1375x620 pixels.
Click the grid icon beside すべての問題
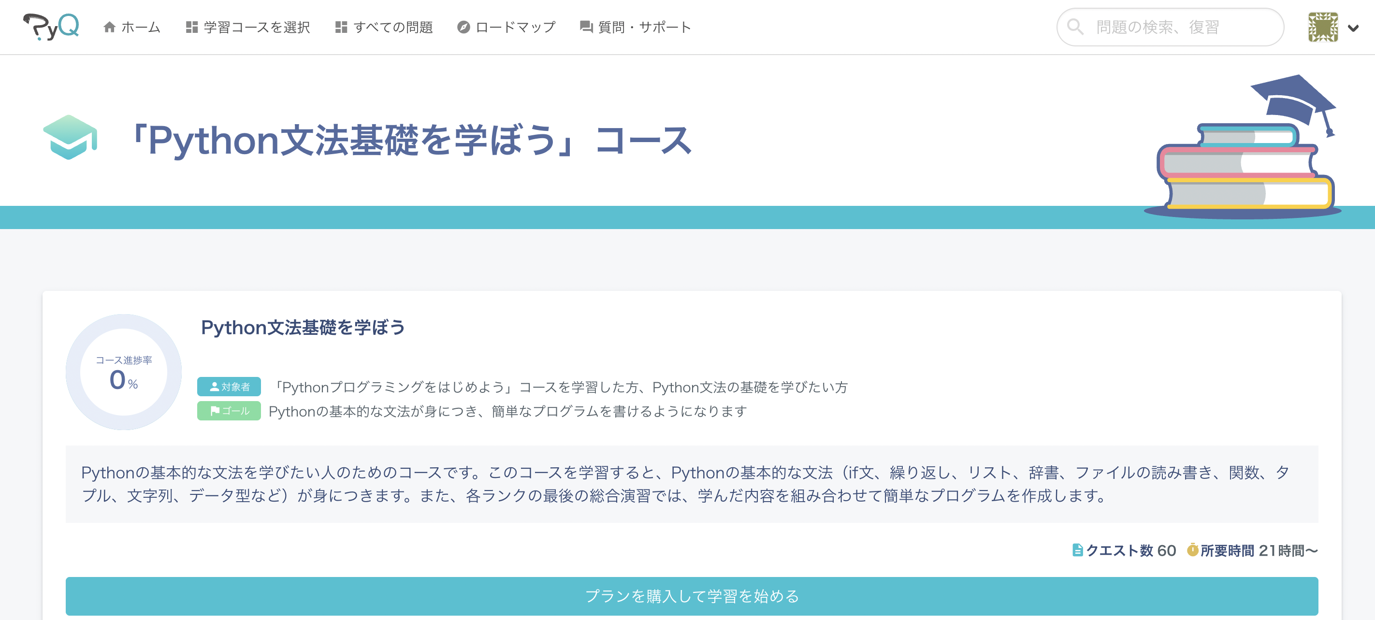(x=341, y=27)
